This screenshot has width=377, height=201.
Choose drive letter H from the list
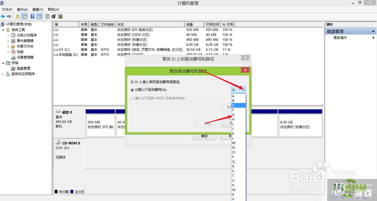point(238,119)
